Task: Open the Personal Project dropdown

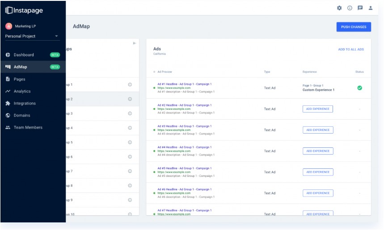Action: [x=32, y=36]
